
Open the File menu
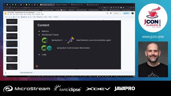point(8,14)
